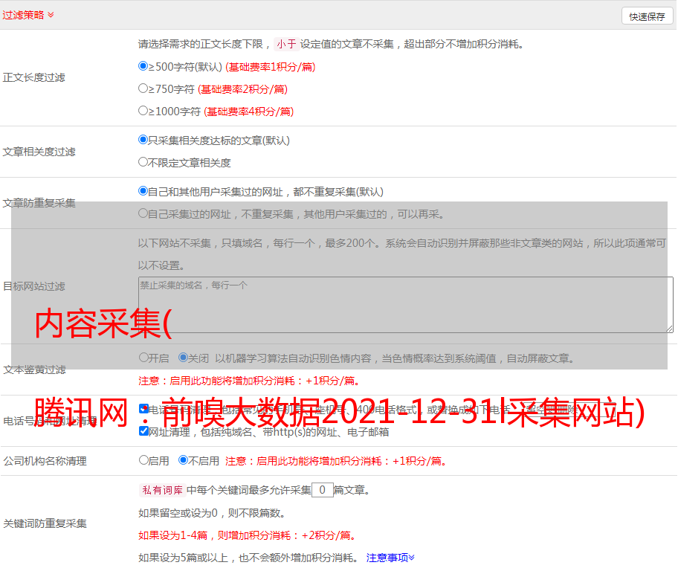Click the red 基础费率4积分/篇 note
Viewport: 678px width, 571px height.
pos(249,112)
